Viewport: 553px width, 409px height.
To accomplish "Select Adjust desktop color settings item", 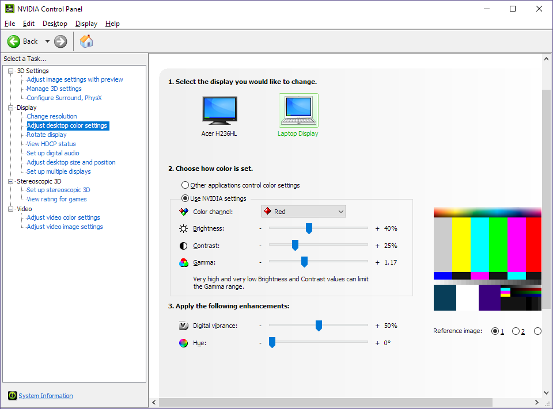I will [x=67, y=126].
